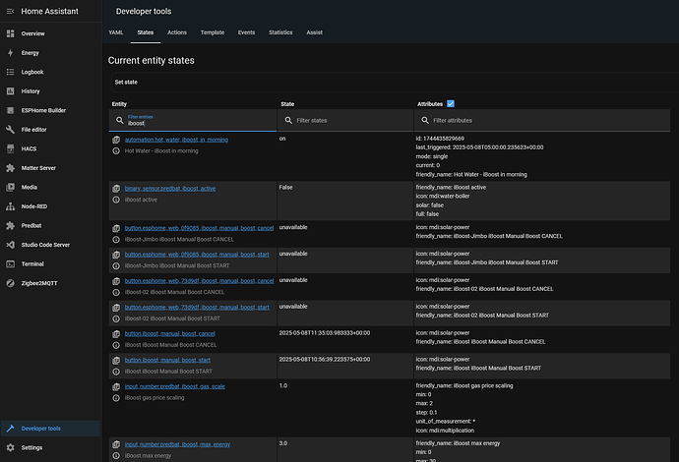This screenshot has height=462, width=679.
Task: Open input_number.predbat_iboost_max_energy link
Action: point(177,444)
